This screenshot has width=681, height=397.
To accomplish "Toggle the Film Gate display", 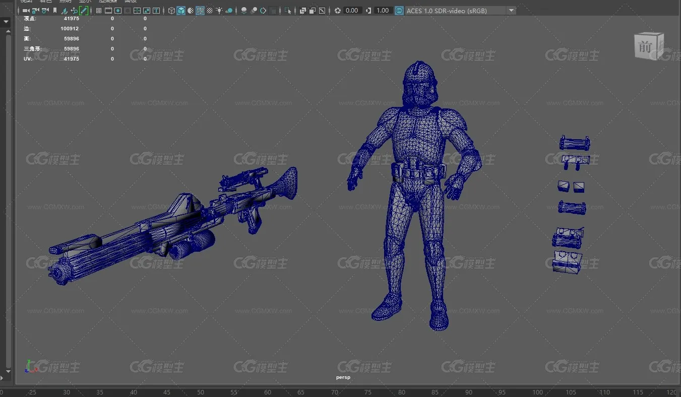I will point(108,10).
